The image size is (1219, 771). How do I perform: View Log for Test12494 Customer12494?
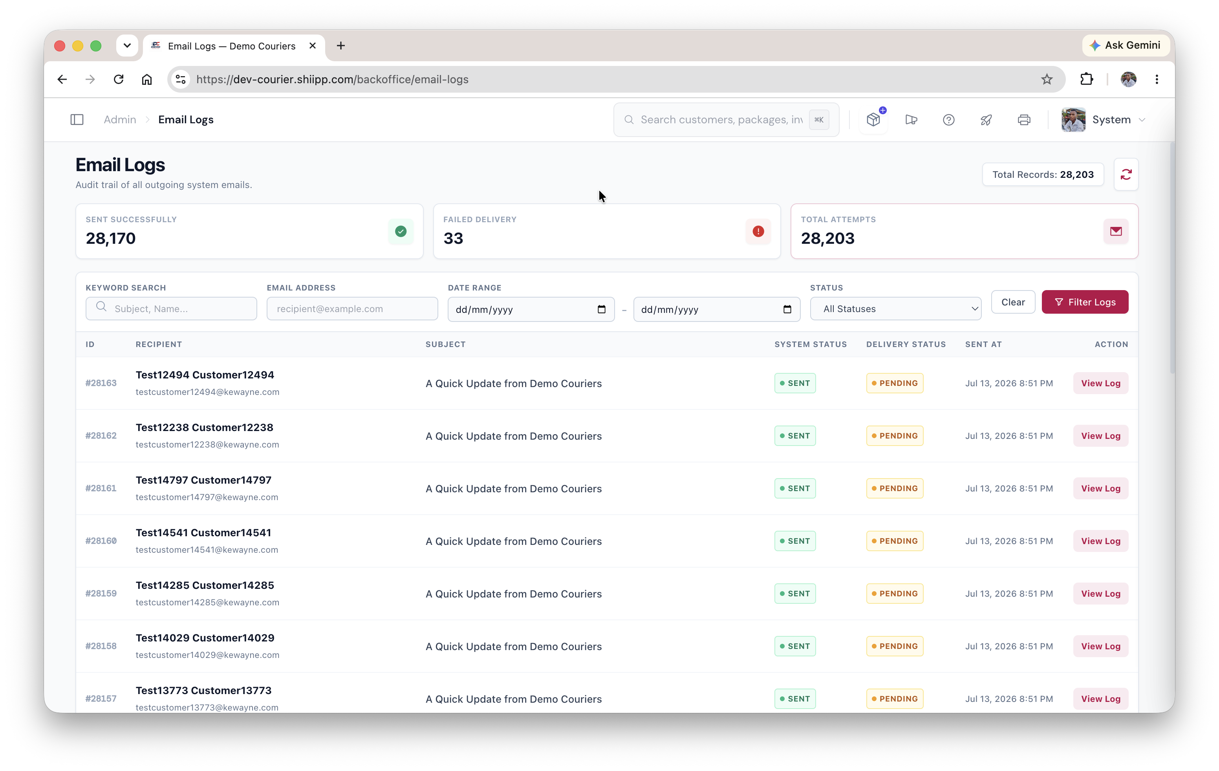click(x=1100, y=384)
